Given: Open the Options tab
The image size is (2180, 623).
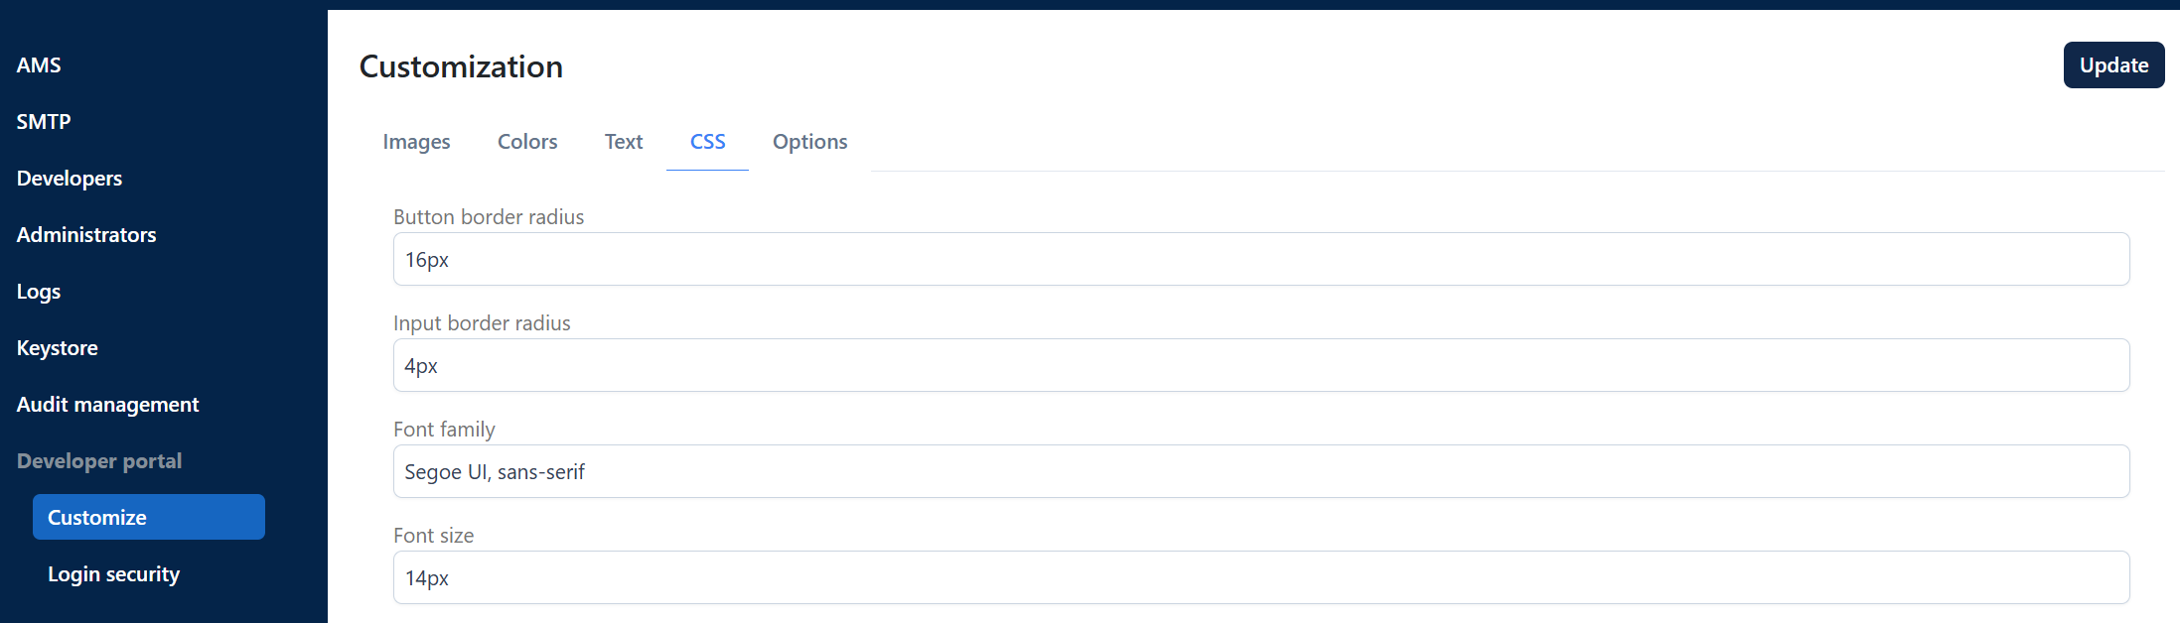Looking at the screenshot, I should tap(810, 142).
